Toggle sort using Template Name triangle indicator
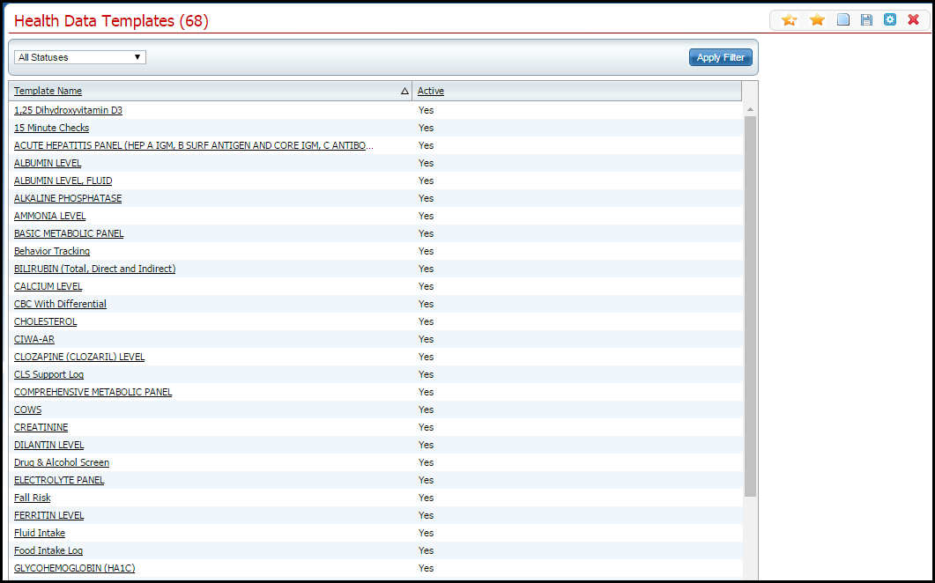Image resolution: width=935 pixels, height=583 pixels. tap(404, 92)
